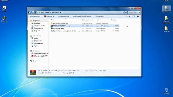
Task: Toggle the preview pane button
Action: coord(134,16)
